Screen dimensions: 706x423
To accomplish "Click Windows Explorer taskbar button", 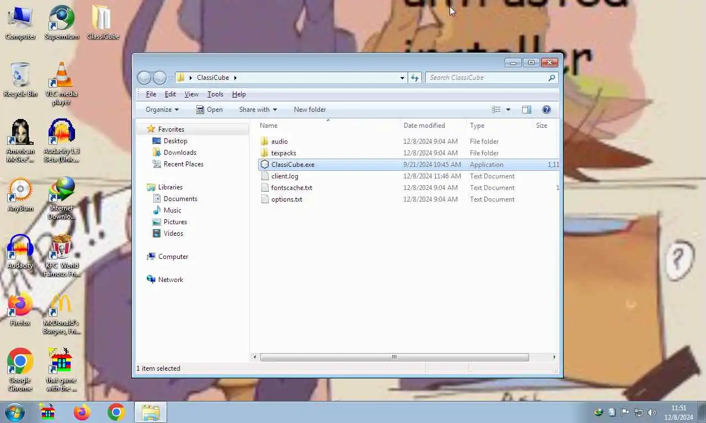I will point(150,412).
